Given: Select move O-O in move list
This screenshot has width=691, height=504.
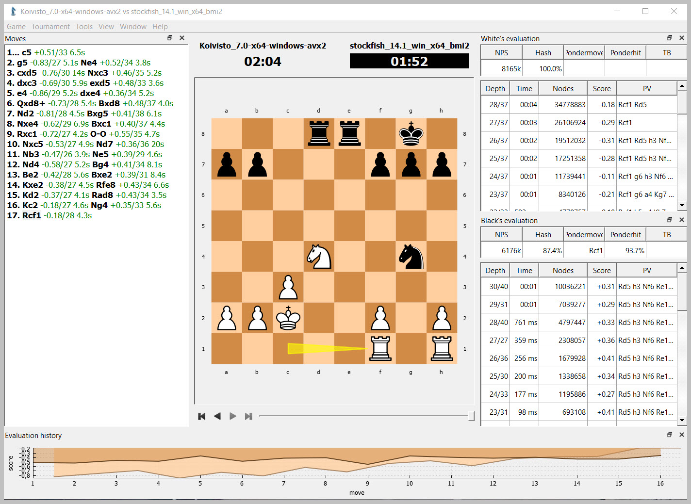Looking at the screenshot, I should point(99,134).
